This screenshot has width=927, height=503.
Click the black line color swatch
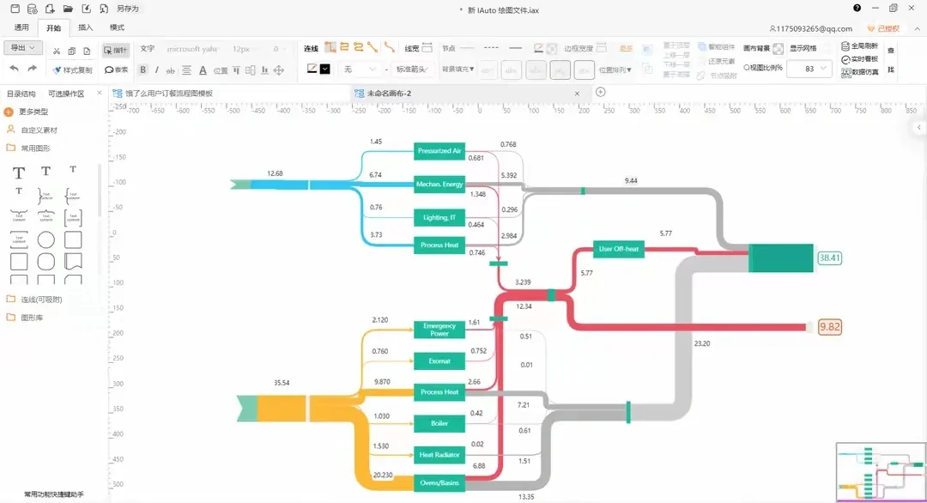click(324, 70)
